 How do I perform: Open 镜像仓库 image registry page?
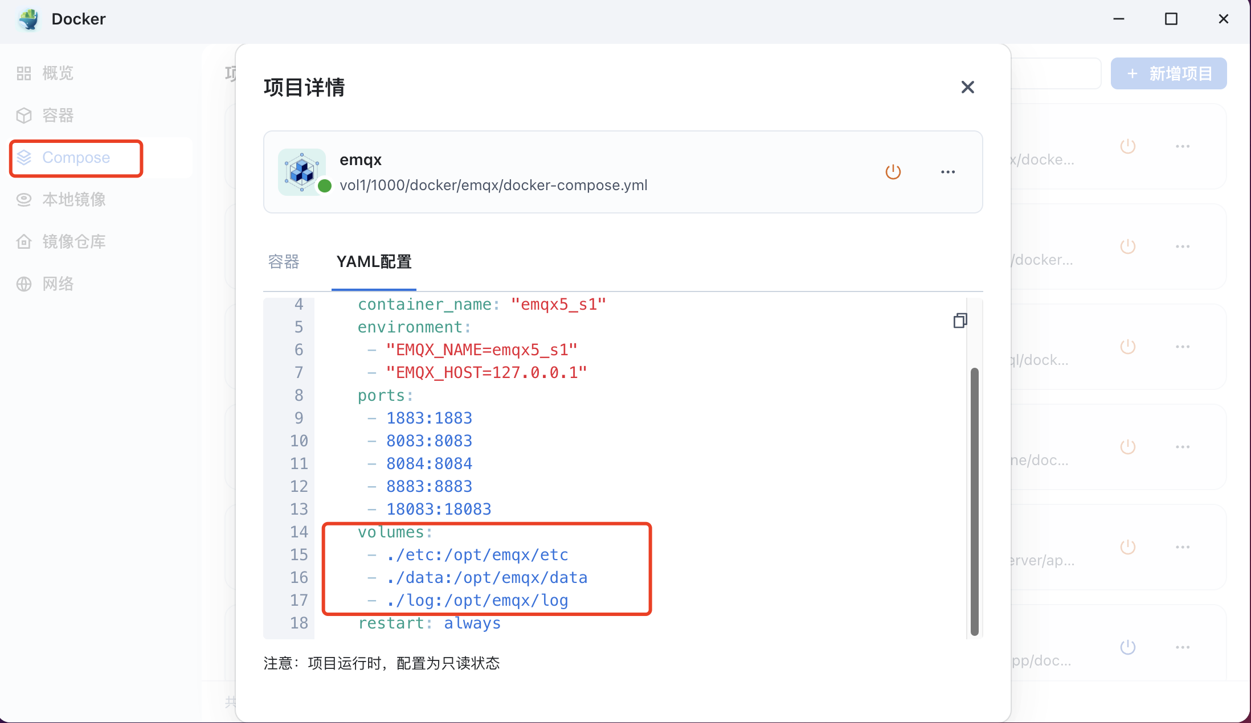coord(73,242)
